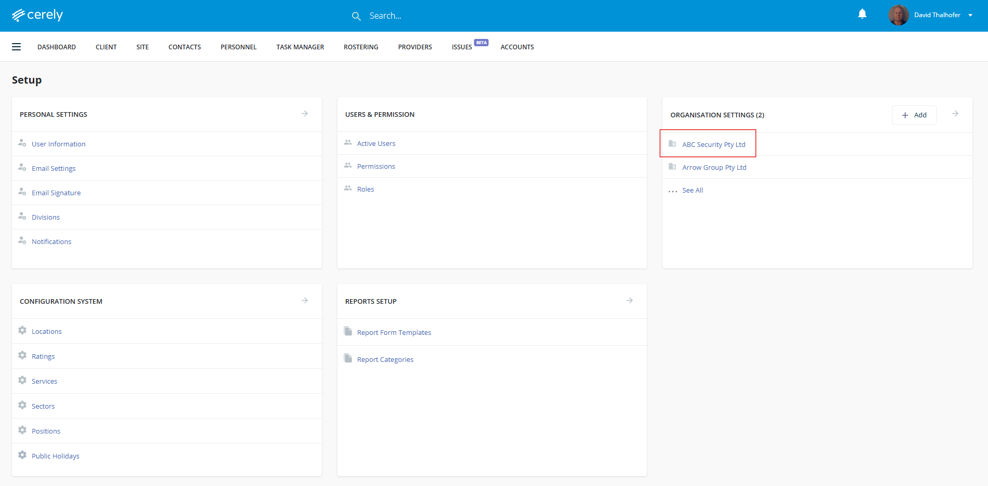Click the three-dots icon beside See All

click(673, 191)
